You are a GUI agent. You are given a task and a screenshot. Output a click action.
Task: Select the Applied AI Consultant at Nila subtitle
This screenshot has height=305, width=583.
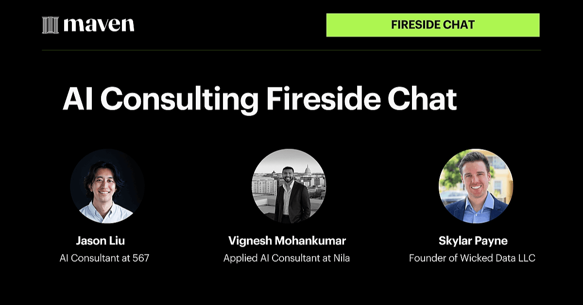point(287,258)
